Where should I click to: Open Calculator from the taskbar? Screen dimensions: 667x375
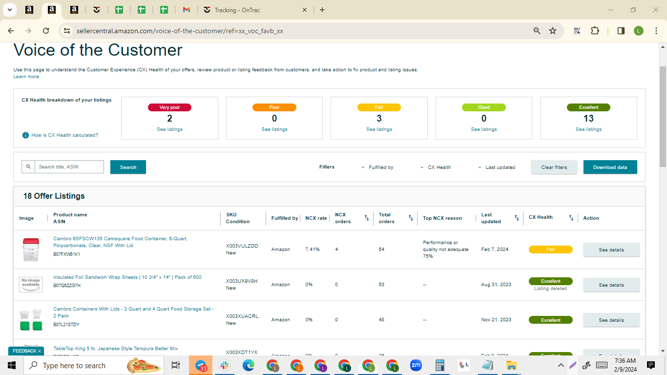click(x=440, y=365)
